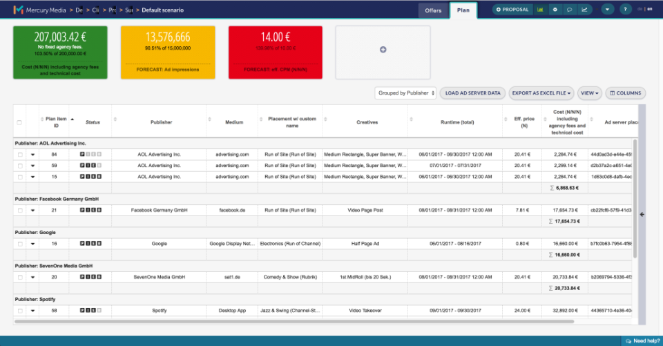The image size is (663, 346).
Task: Check the box for plan item 58
Action: (20, 311)
